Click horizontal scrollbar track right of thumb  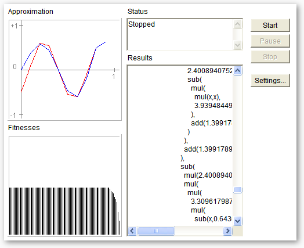point(199,231)
